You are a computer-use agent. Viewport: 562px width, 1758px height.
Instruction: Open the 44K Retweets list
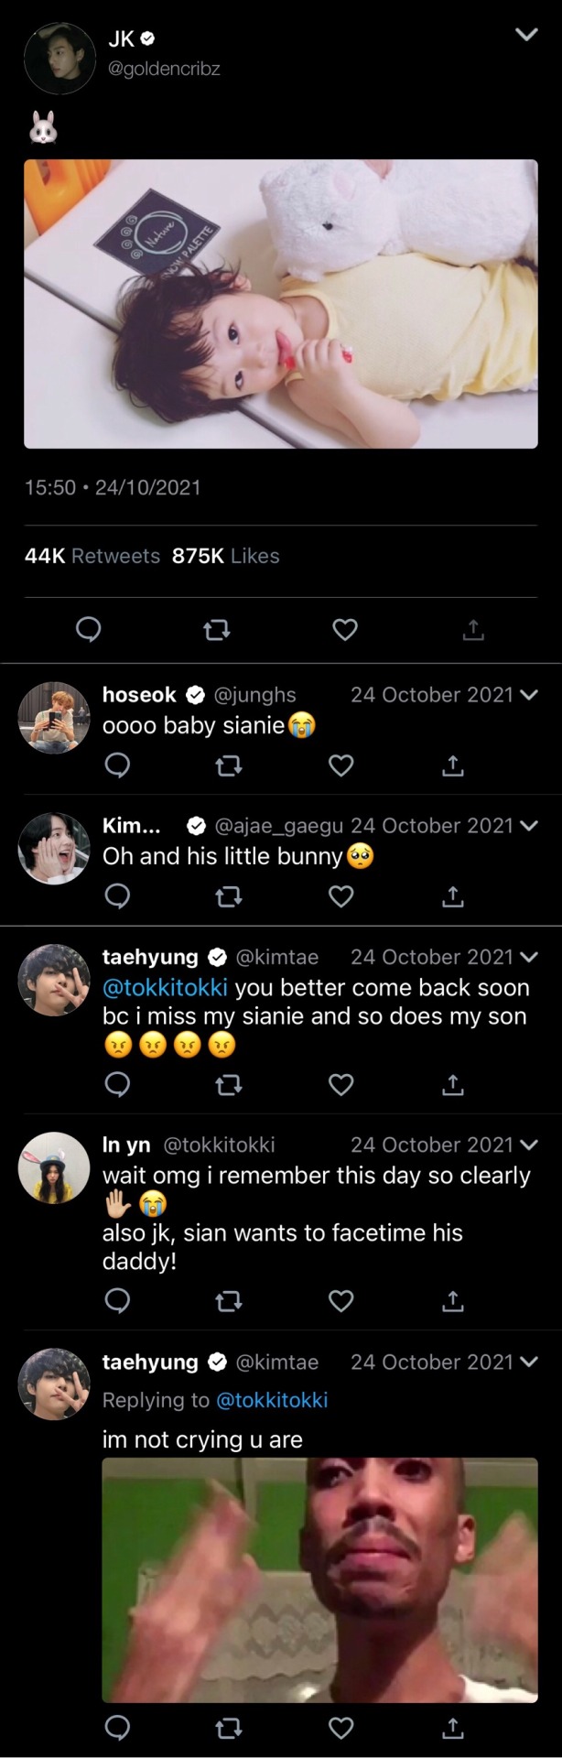[x=92, y=556]
